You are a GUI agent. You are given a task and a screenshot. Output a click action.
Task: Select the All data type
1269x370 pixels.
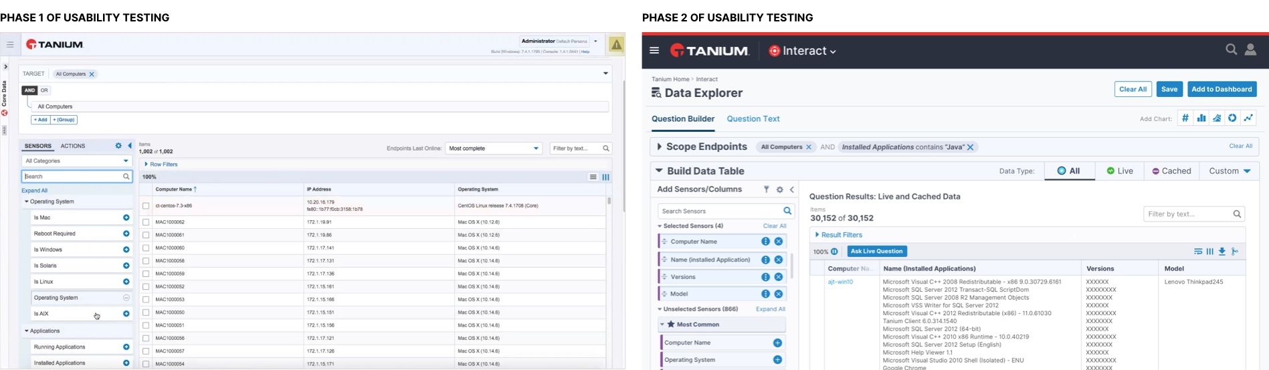tap(1068, 171)
